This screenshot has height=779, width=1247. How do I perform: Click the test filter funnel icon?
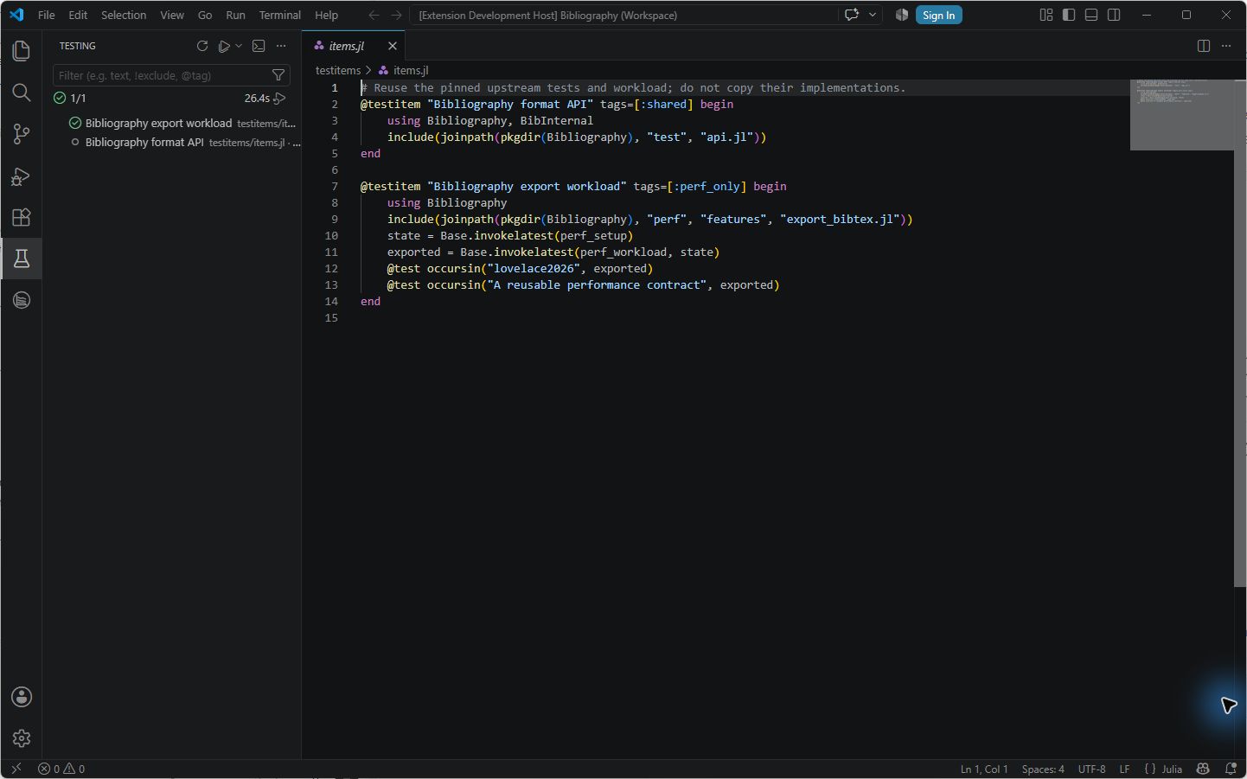pyautogui.click(x=278, y=75)
